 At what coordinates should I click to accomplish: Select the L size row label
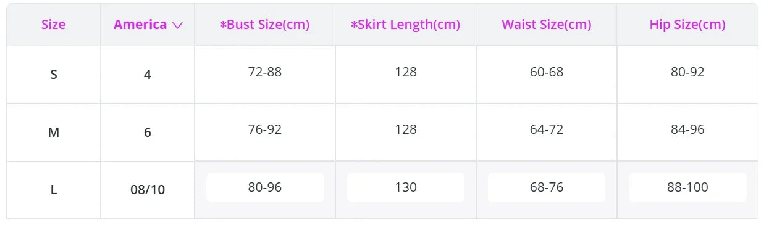(x=54, y=190)
